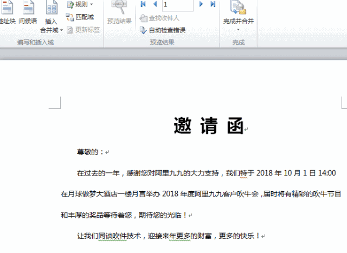Viewport: 347px width, 253px height.
Task: Expand the 合并域 dropdown arrow
Action: [61, 30]
